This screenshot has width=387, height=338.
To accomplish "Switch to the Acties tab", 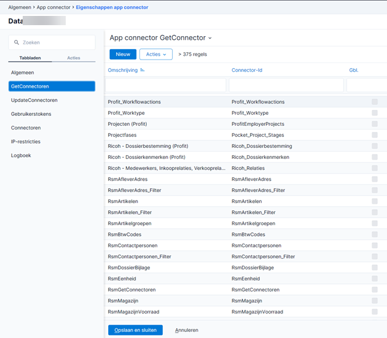I will (x=73, y=58).
